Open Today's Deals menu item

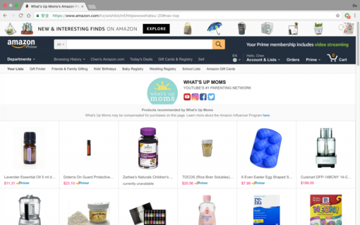click(141, 59)
